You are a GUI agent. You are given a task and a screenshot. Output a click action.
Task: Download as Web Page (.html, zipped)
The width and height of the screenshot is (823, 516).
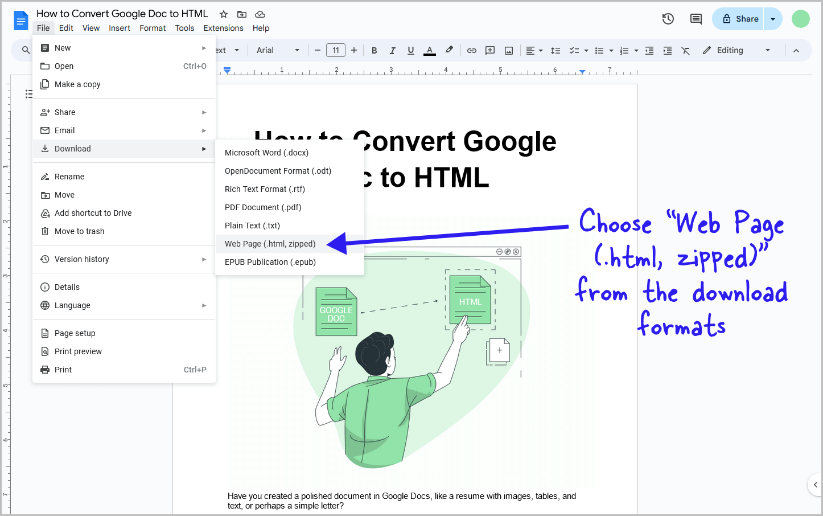tap(290, 244)
